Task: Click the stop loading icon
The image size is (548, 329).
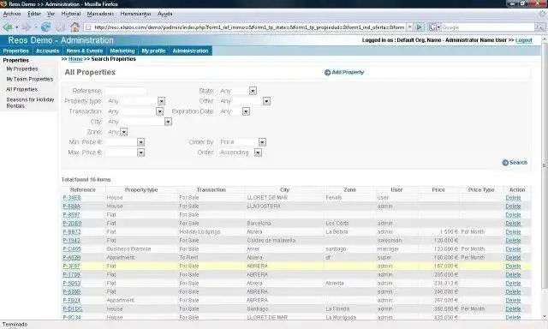Action: click(60, 27)
